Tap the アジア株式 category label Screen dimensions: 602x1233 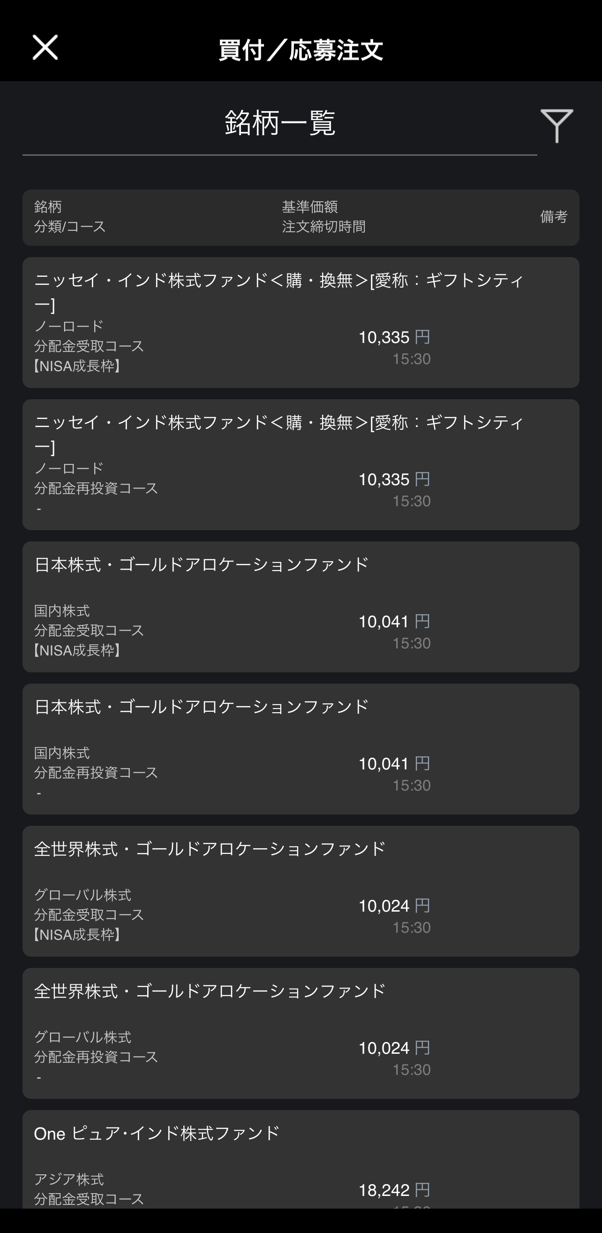69,1179
